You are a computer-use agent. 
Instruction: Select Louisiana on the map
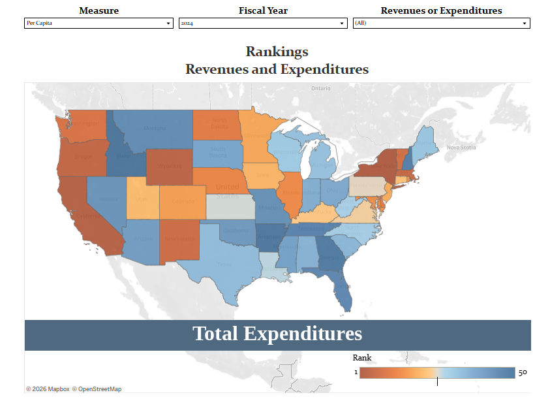click(273, 268)
